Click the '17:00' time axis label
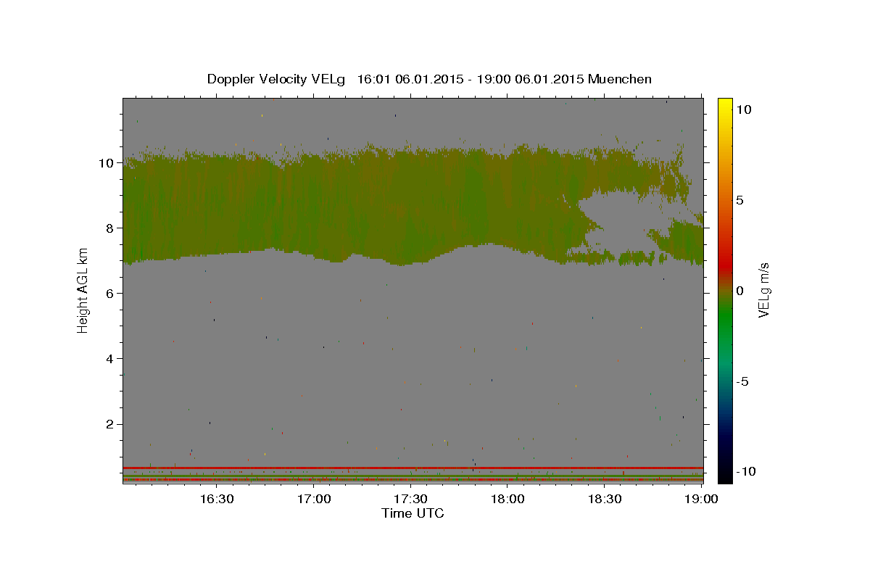870x580 pixels. 313,499
